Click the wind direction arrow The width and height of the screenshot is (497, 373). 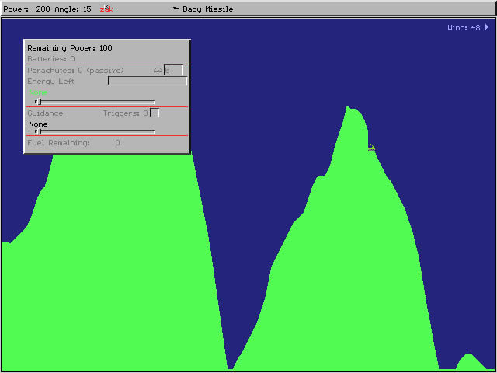coord(487,27)
